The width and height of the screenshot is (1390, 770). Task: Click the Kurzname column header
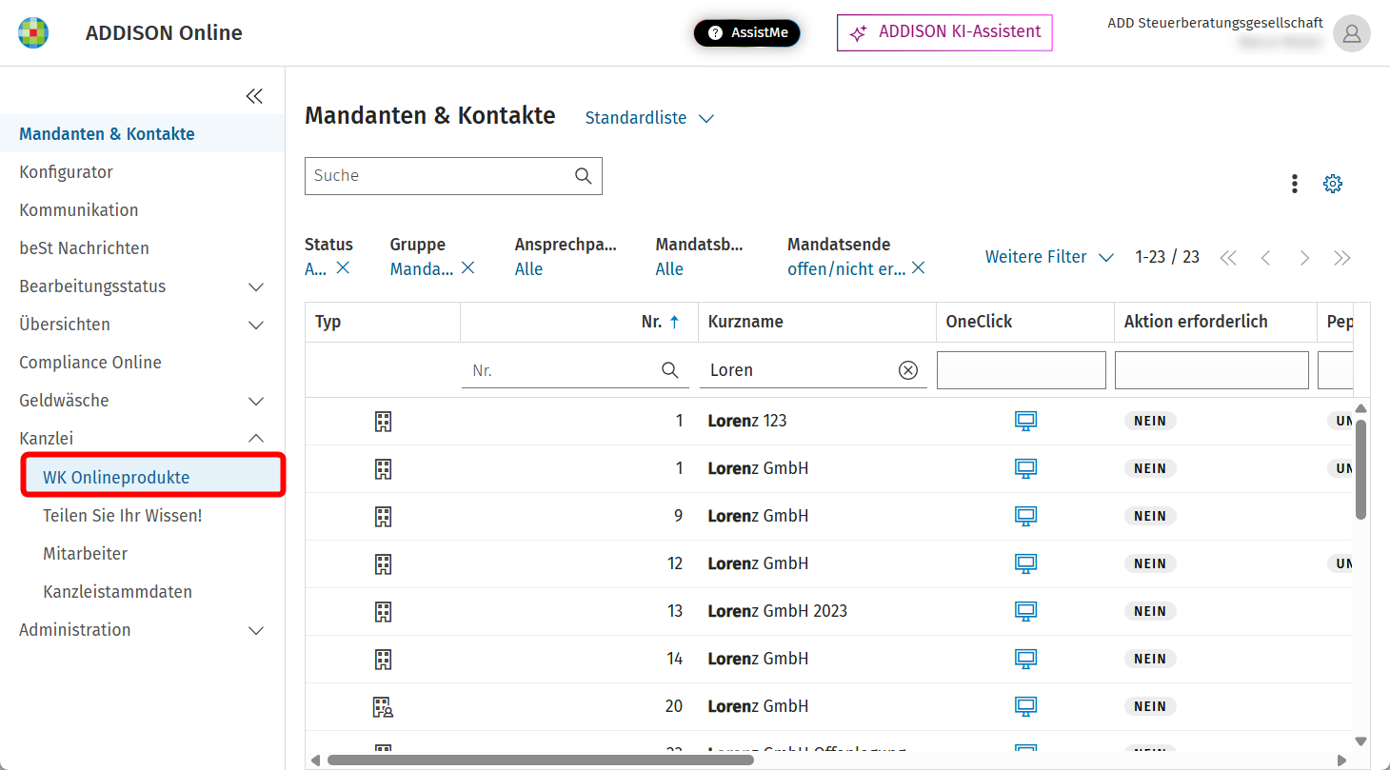click(817, 322)
